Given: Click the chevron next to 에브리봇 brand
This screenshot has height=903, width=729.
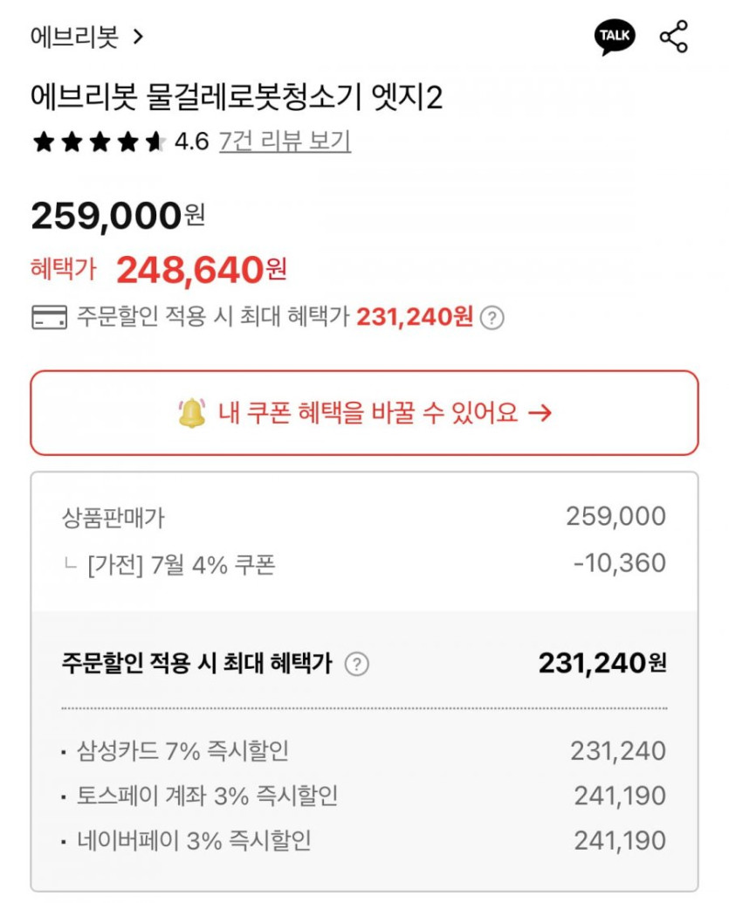Looking at the screenshot, I should point(137,37).
